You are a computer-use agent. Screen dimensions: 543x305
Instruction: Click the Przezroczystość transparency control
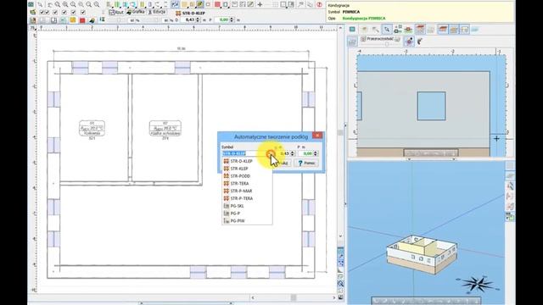tap(380, 42)
